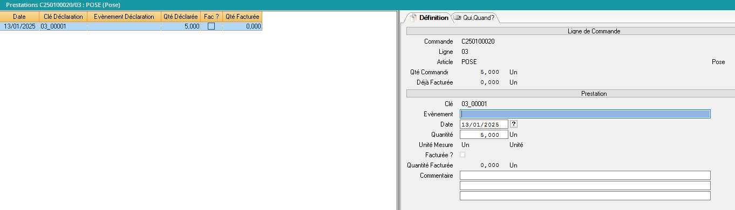
Task: Click the icon on the Qui,Quand? tab
Action: 458,17
